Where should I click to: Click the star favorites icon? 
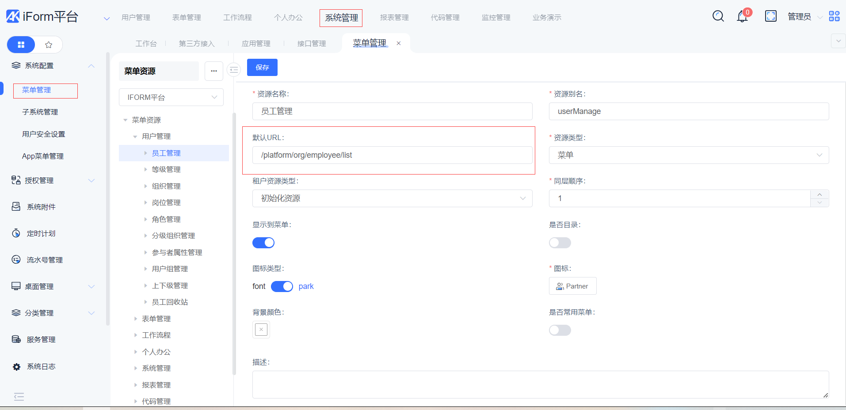(49, 45)
